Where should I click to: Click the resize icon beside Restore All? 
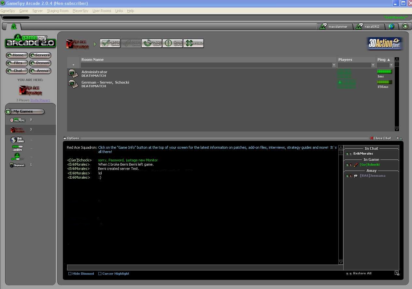coord(397,273)
